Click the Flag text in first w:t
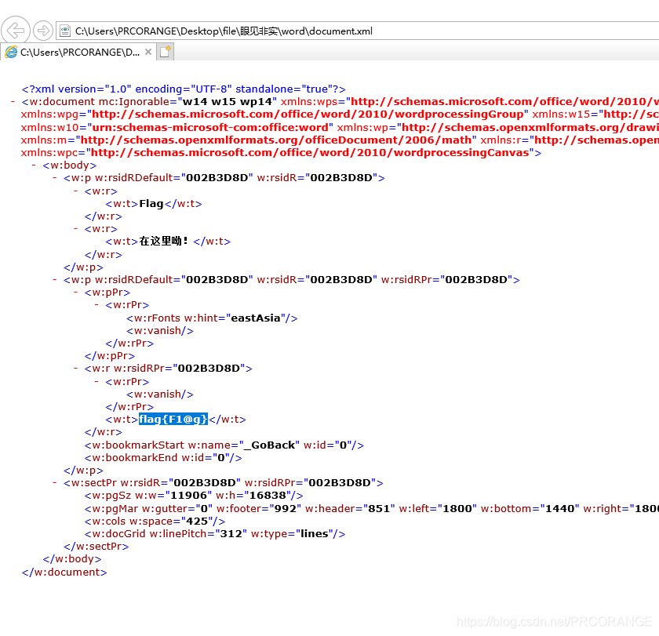 pos(151,204)
